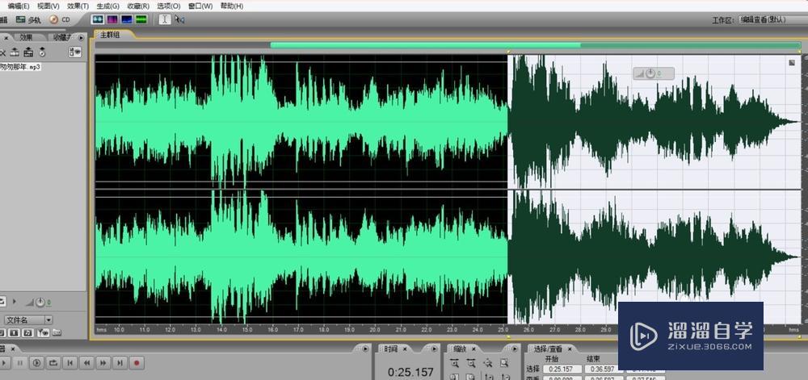Screen dimensions: 808x380
Task: Adjust the files panel preview volume knob
Action: click(x=40, y=302)
